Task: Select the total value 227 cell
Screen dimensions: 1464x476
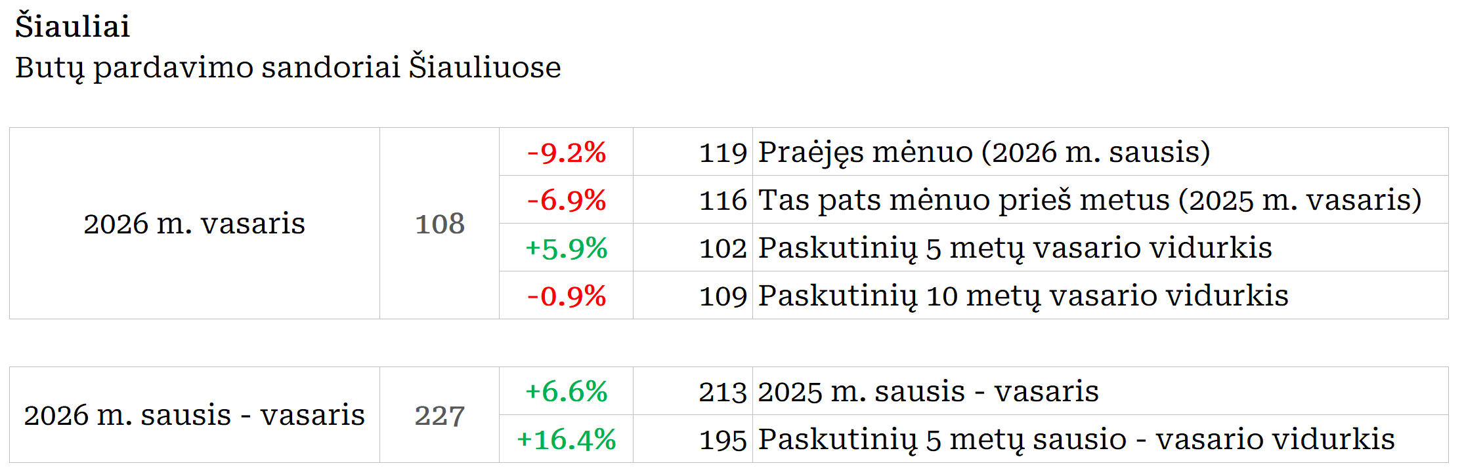Action: (439, 416)
